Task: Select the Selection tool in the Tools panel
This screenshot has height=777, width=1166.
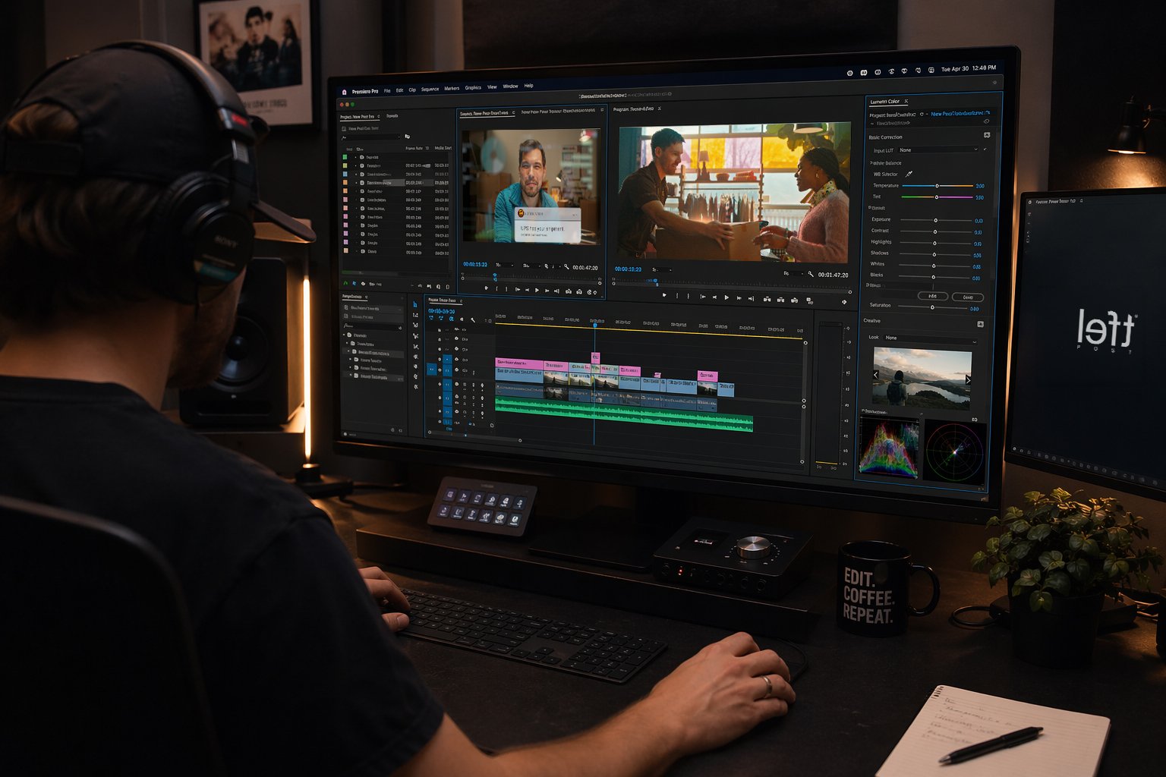Action: point(415,304)
